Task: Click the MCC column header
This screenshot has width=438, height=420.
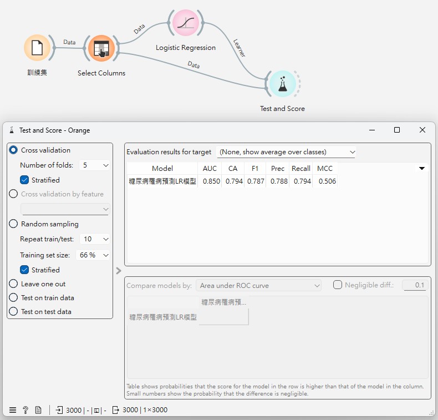Action: coord(324,168)
